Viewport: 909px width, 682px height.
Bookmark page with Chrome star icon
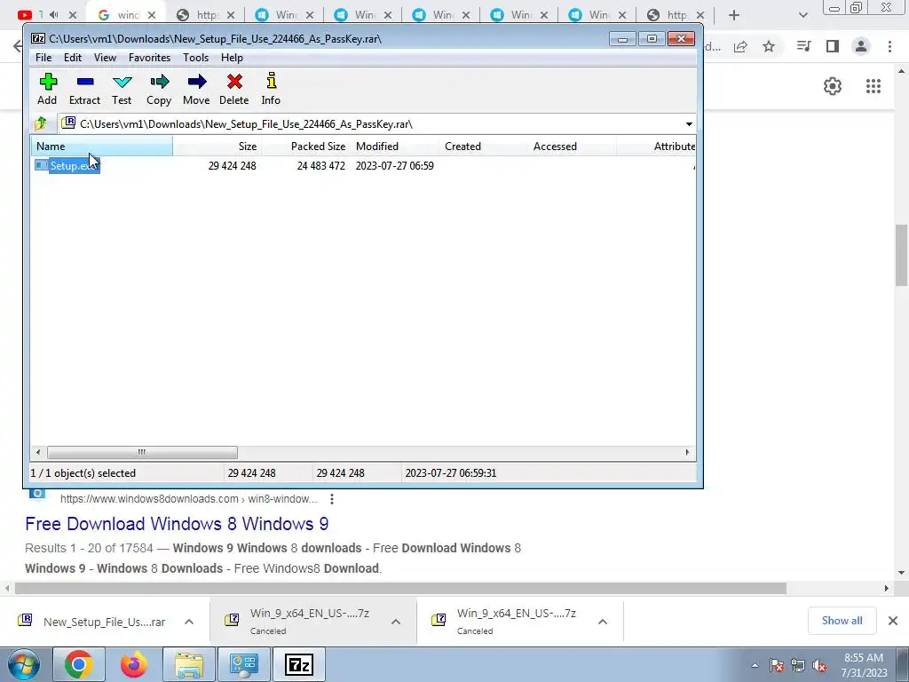(769, 46)
